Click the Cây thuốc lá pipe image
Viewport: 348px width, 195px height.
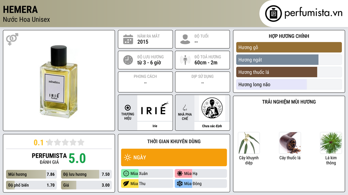tap(290, 143)
